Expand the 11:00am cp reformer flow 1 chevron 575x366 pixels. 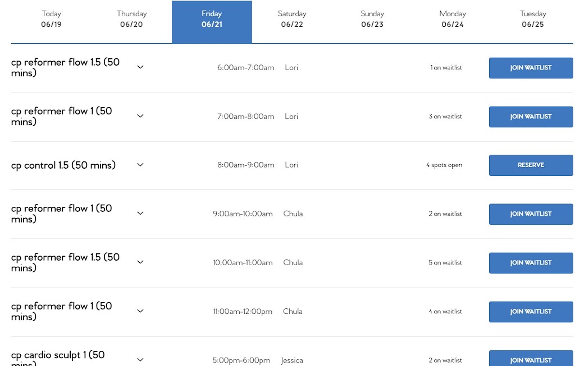tap(140, 311)
